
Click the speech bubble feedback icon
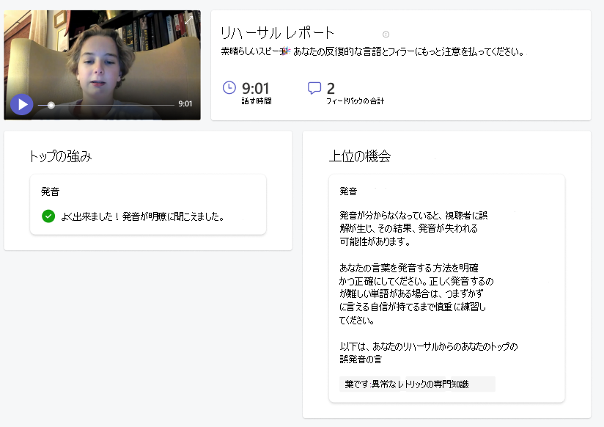click(x=314, y=88)
